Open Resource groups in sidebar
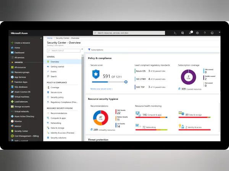229x171 pixels. (x=20, y=72)
